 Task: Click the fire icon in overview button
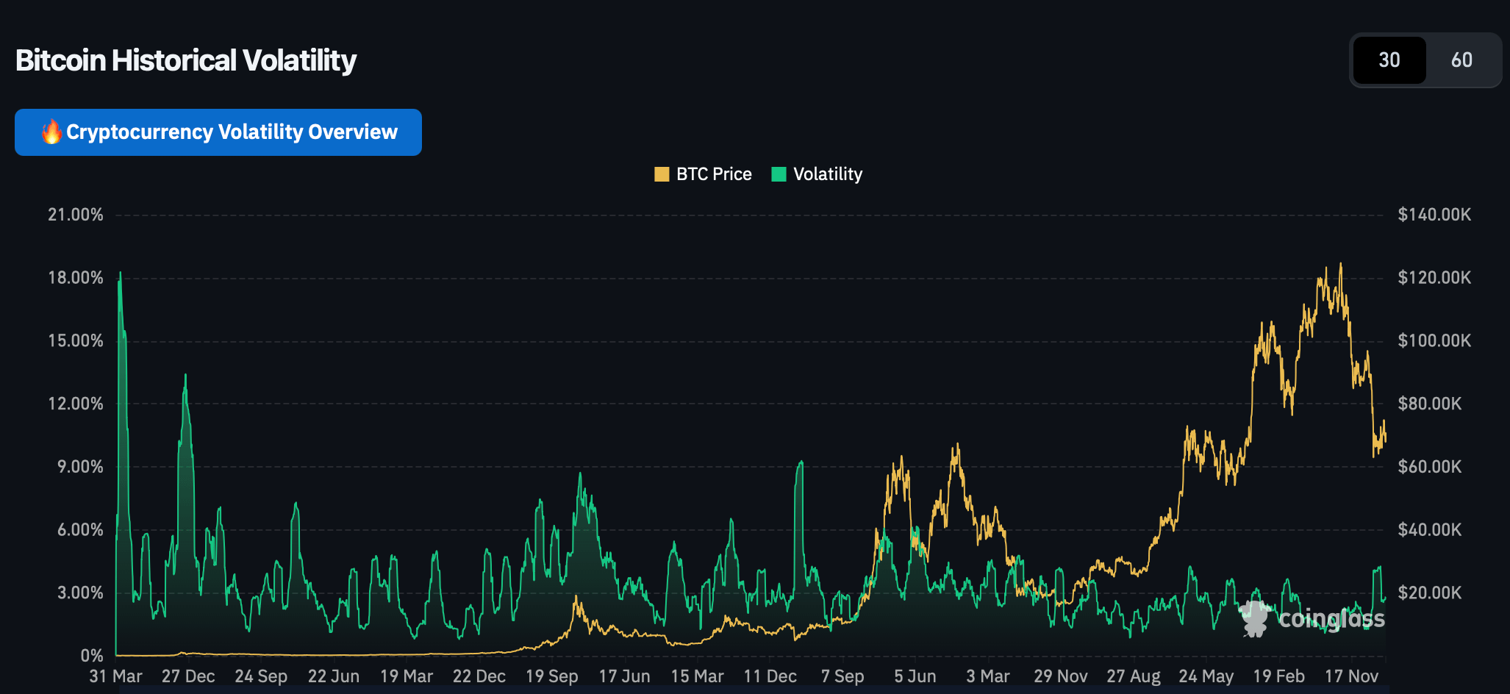[51, 132]
